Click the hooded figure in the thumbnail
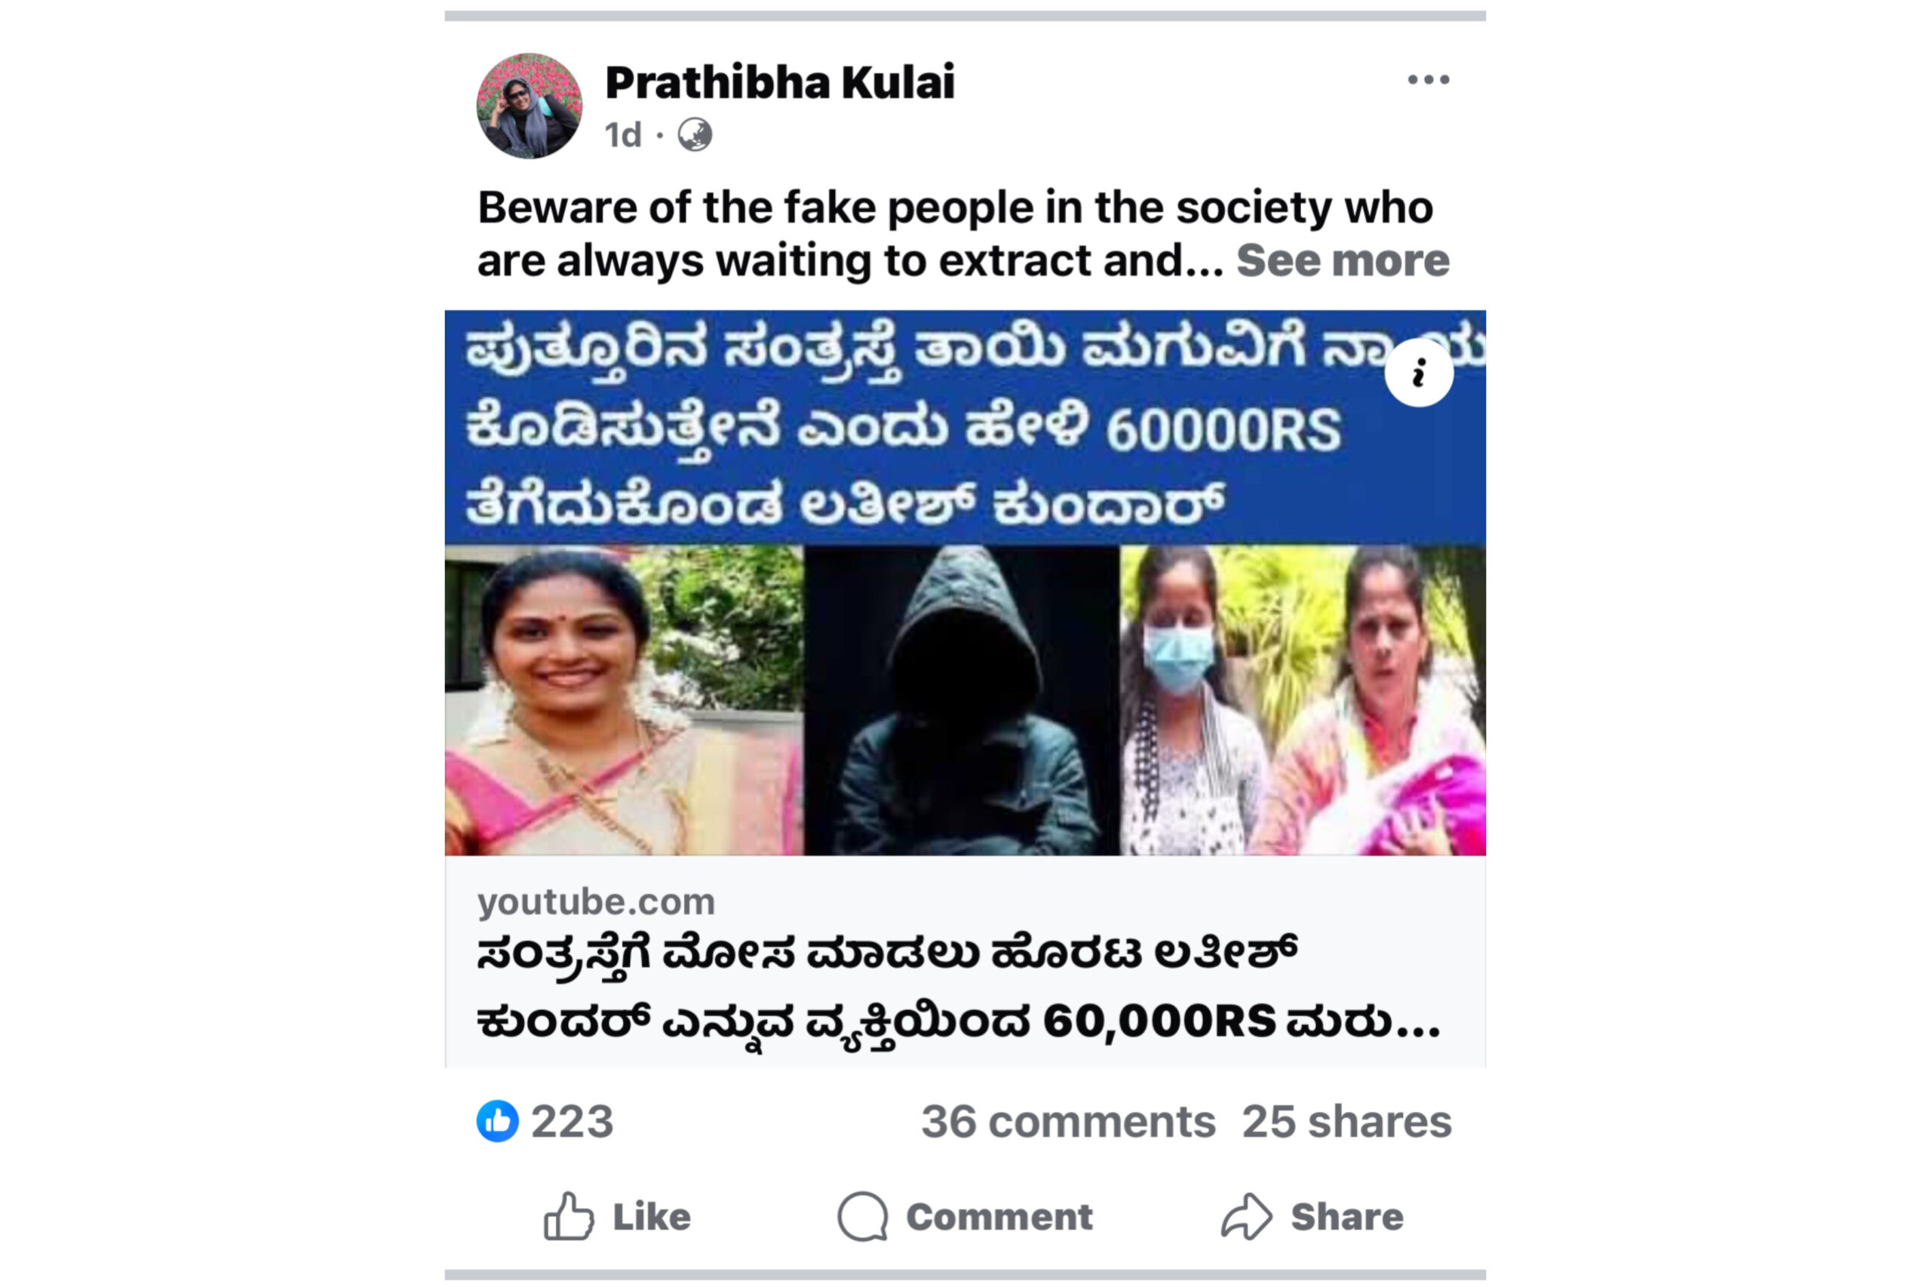 (x=961, y=700)
